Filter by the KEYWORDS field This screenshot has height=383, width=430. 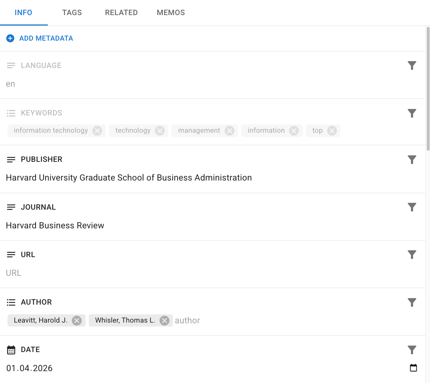(x=412, y=113)
